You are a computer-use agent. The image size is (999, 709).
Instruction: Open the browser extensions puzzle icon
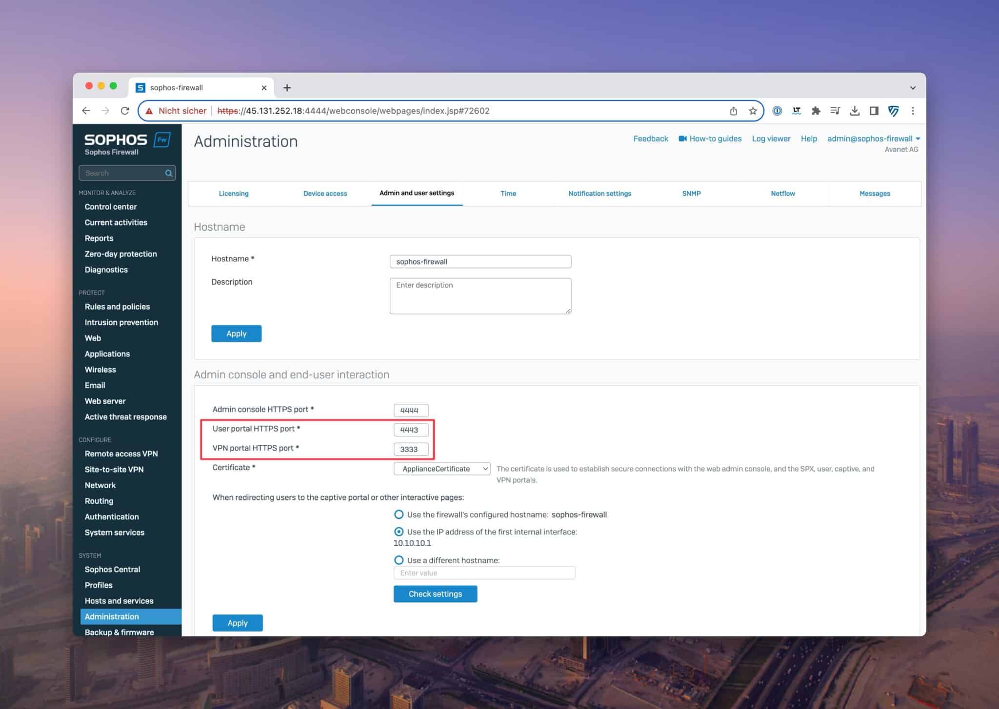816,111
